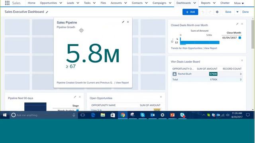This screenshot has width=255, height=143.
Task: Expand the Contacts tab dropdown
Action: [x=146, y=3]
